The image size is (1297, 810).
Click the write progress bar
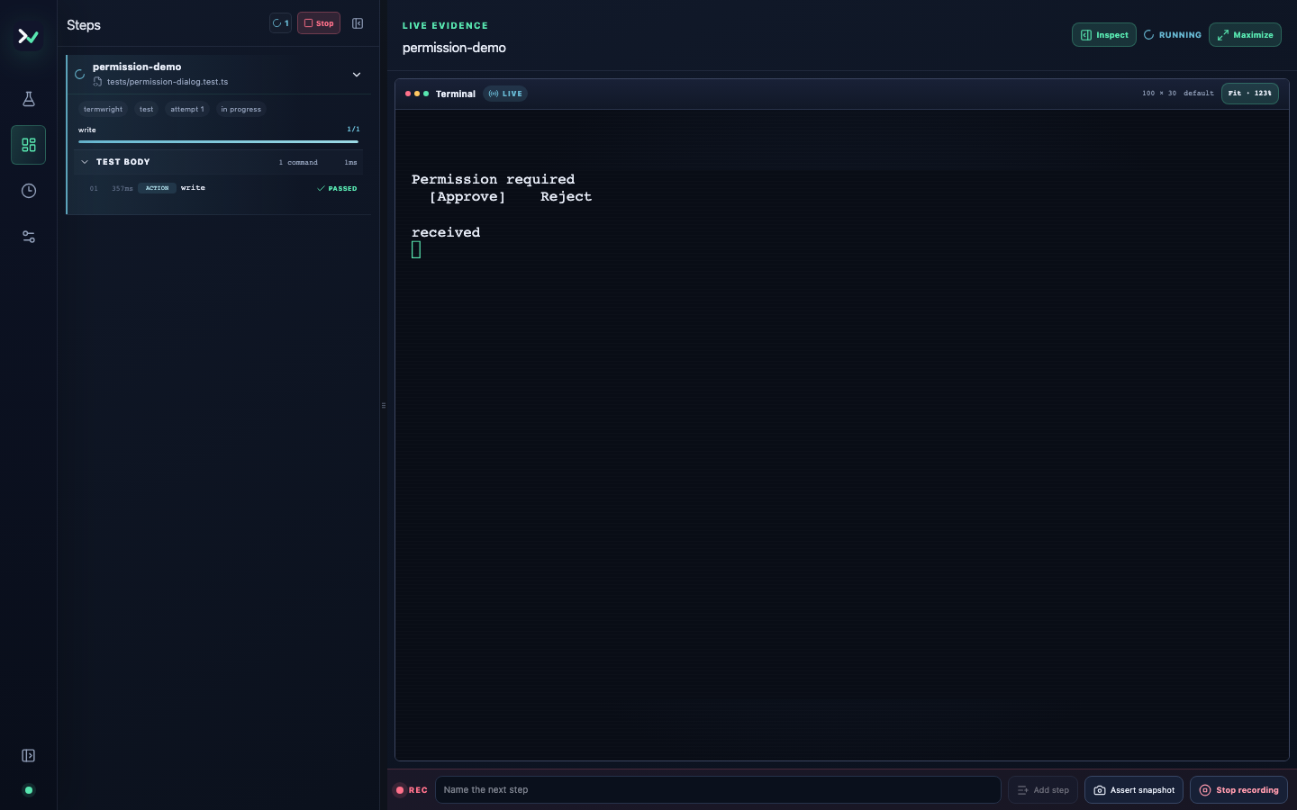(x=218, y=141)
